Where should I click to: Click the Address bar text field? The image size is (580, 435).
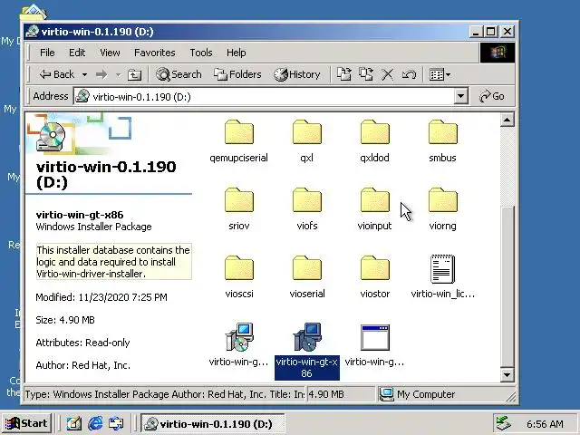pyautogui.click(x=264, y=97)
